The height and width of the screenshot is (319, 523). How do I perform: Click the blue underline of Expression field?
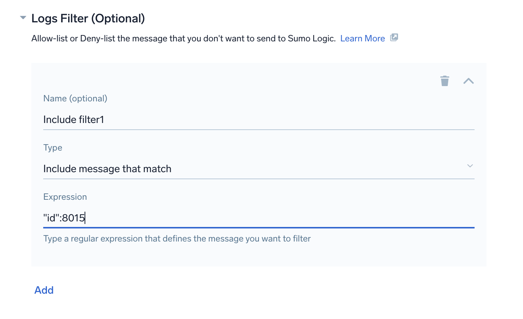(x=259, y=227)
